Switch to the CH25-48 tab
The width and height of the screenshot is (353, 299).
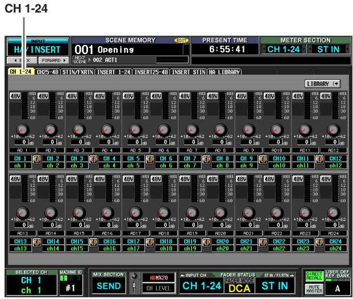(x=48, y=72)
